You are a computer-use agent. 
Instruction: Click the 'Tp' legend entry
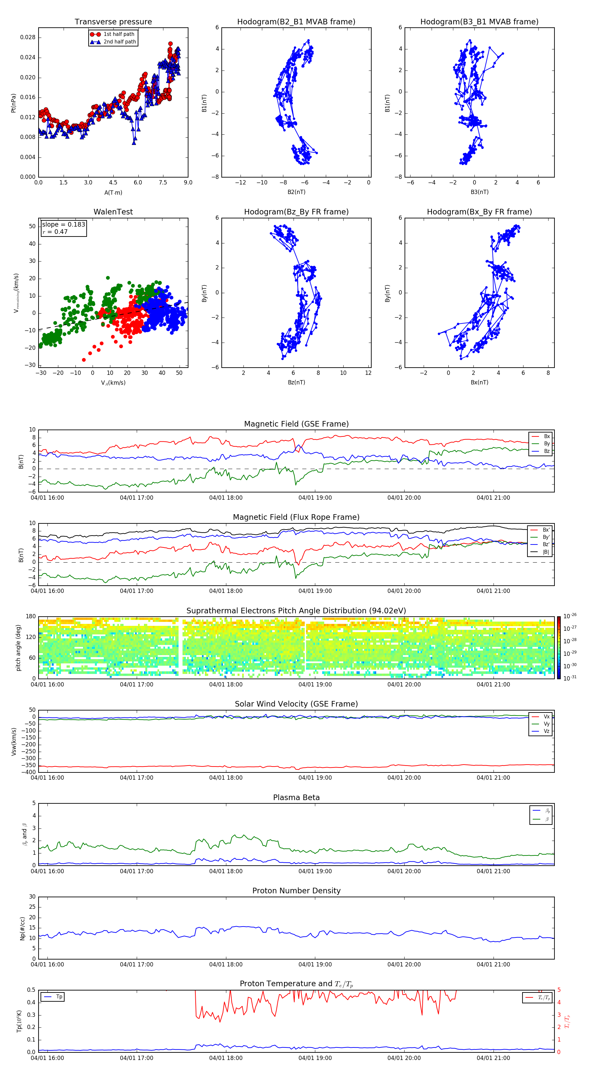(x=53, y=997)
